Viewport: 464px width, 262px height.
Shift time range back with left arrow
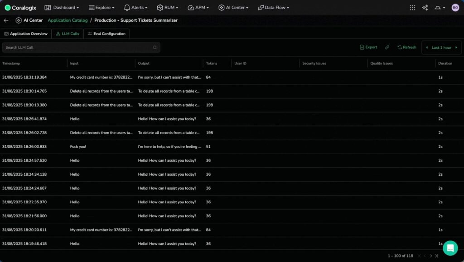(x=426, y=47)
